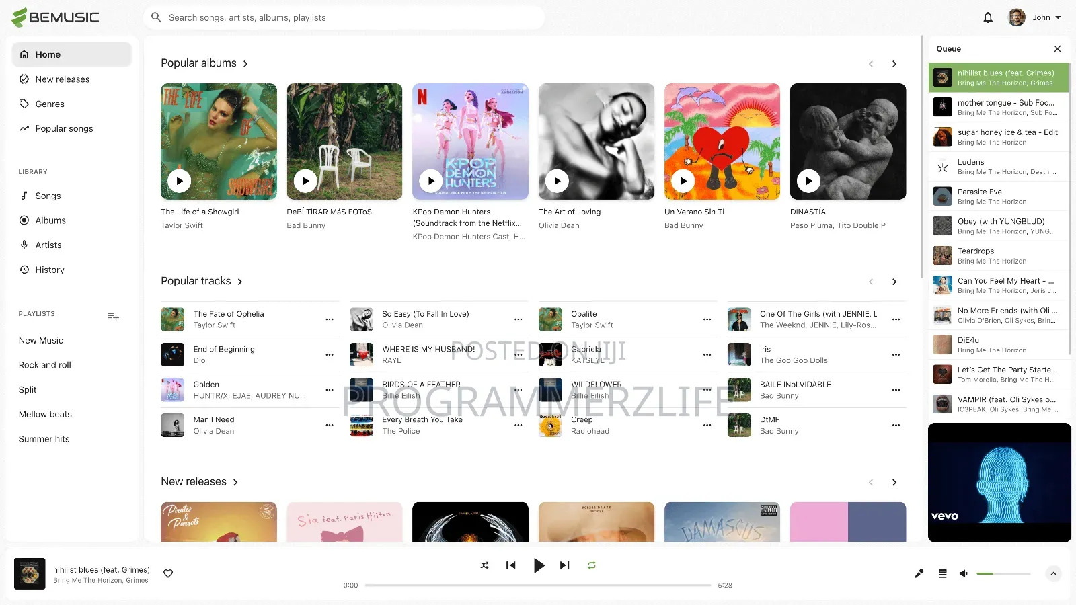Viewport: 1076px width, 605px height.
Task: Select DiE4u in the queue
Action: tap(999, 345)
